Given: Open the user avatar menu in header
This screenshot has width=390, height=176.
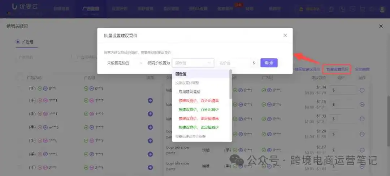Looking at the screenshot, I should coord(382,9).
